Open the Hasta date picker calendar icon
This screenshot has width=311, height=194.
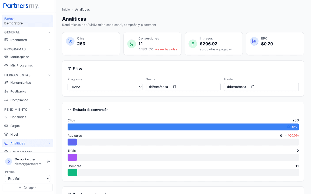coord(253,87)
